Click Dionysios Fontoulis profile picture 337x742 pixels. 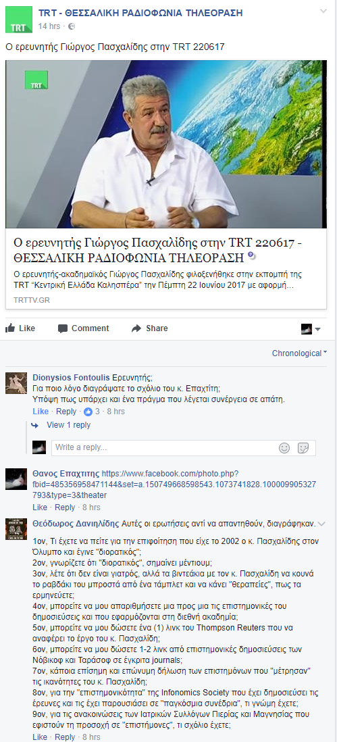[x=16, y=383]
